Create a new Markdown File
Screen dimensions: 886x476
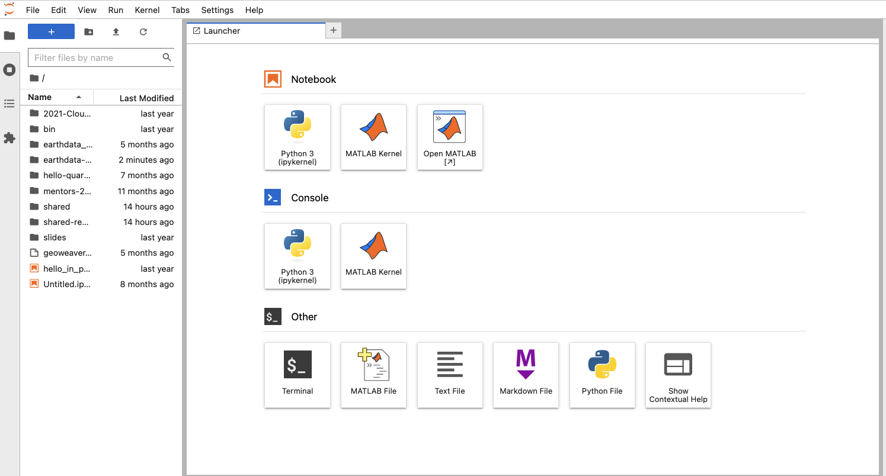526,375
